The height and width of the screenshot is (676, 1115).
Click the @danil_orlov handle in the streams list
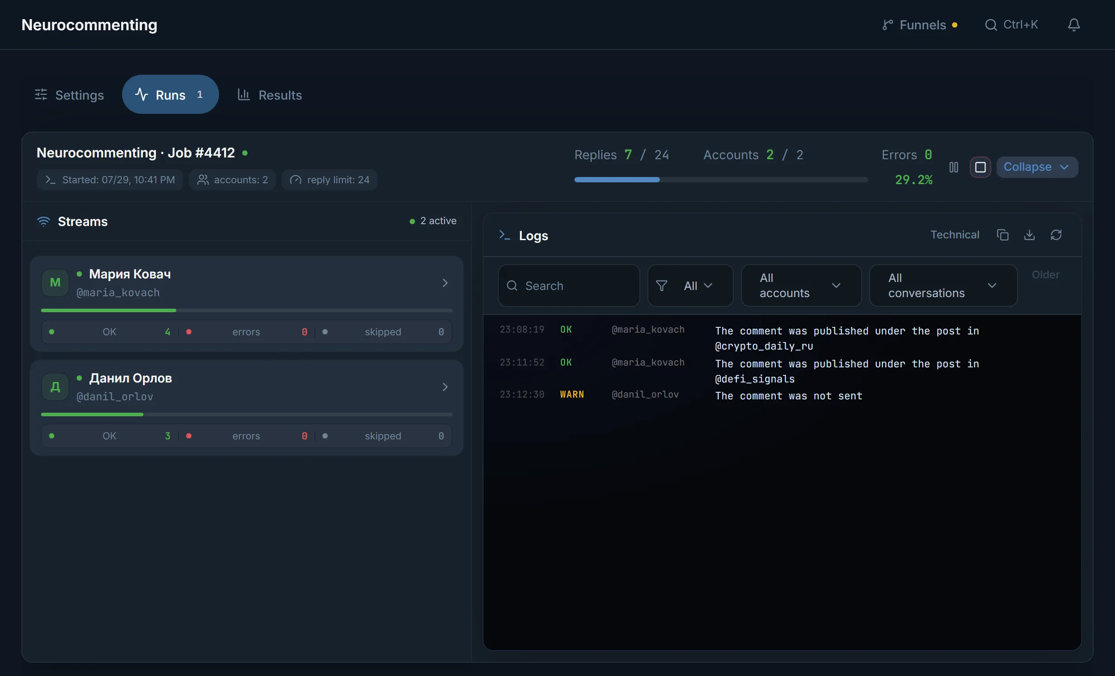click(x=115, y=397)
